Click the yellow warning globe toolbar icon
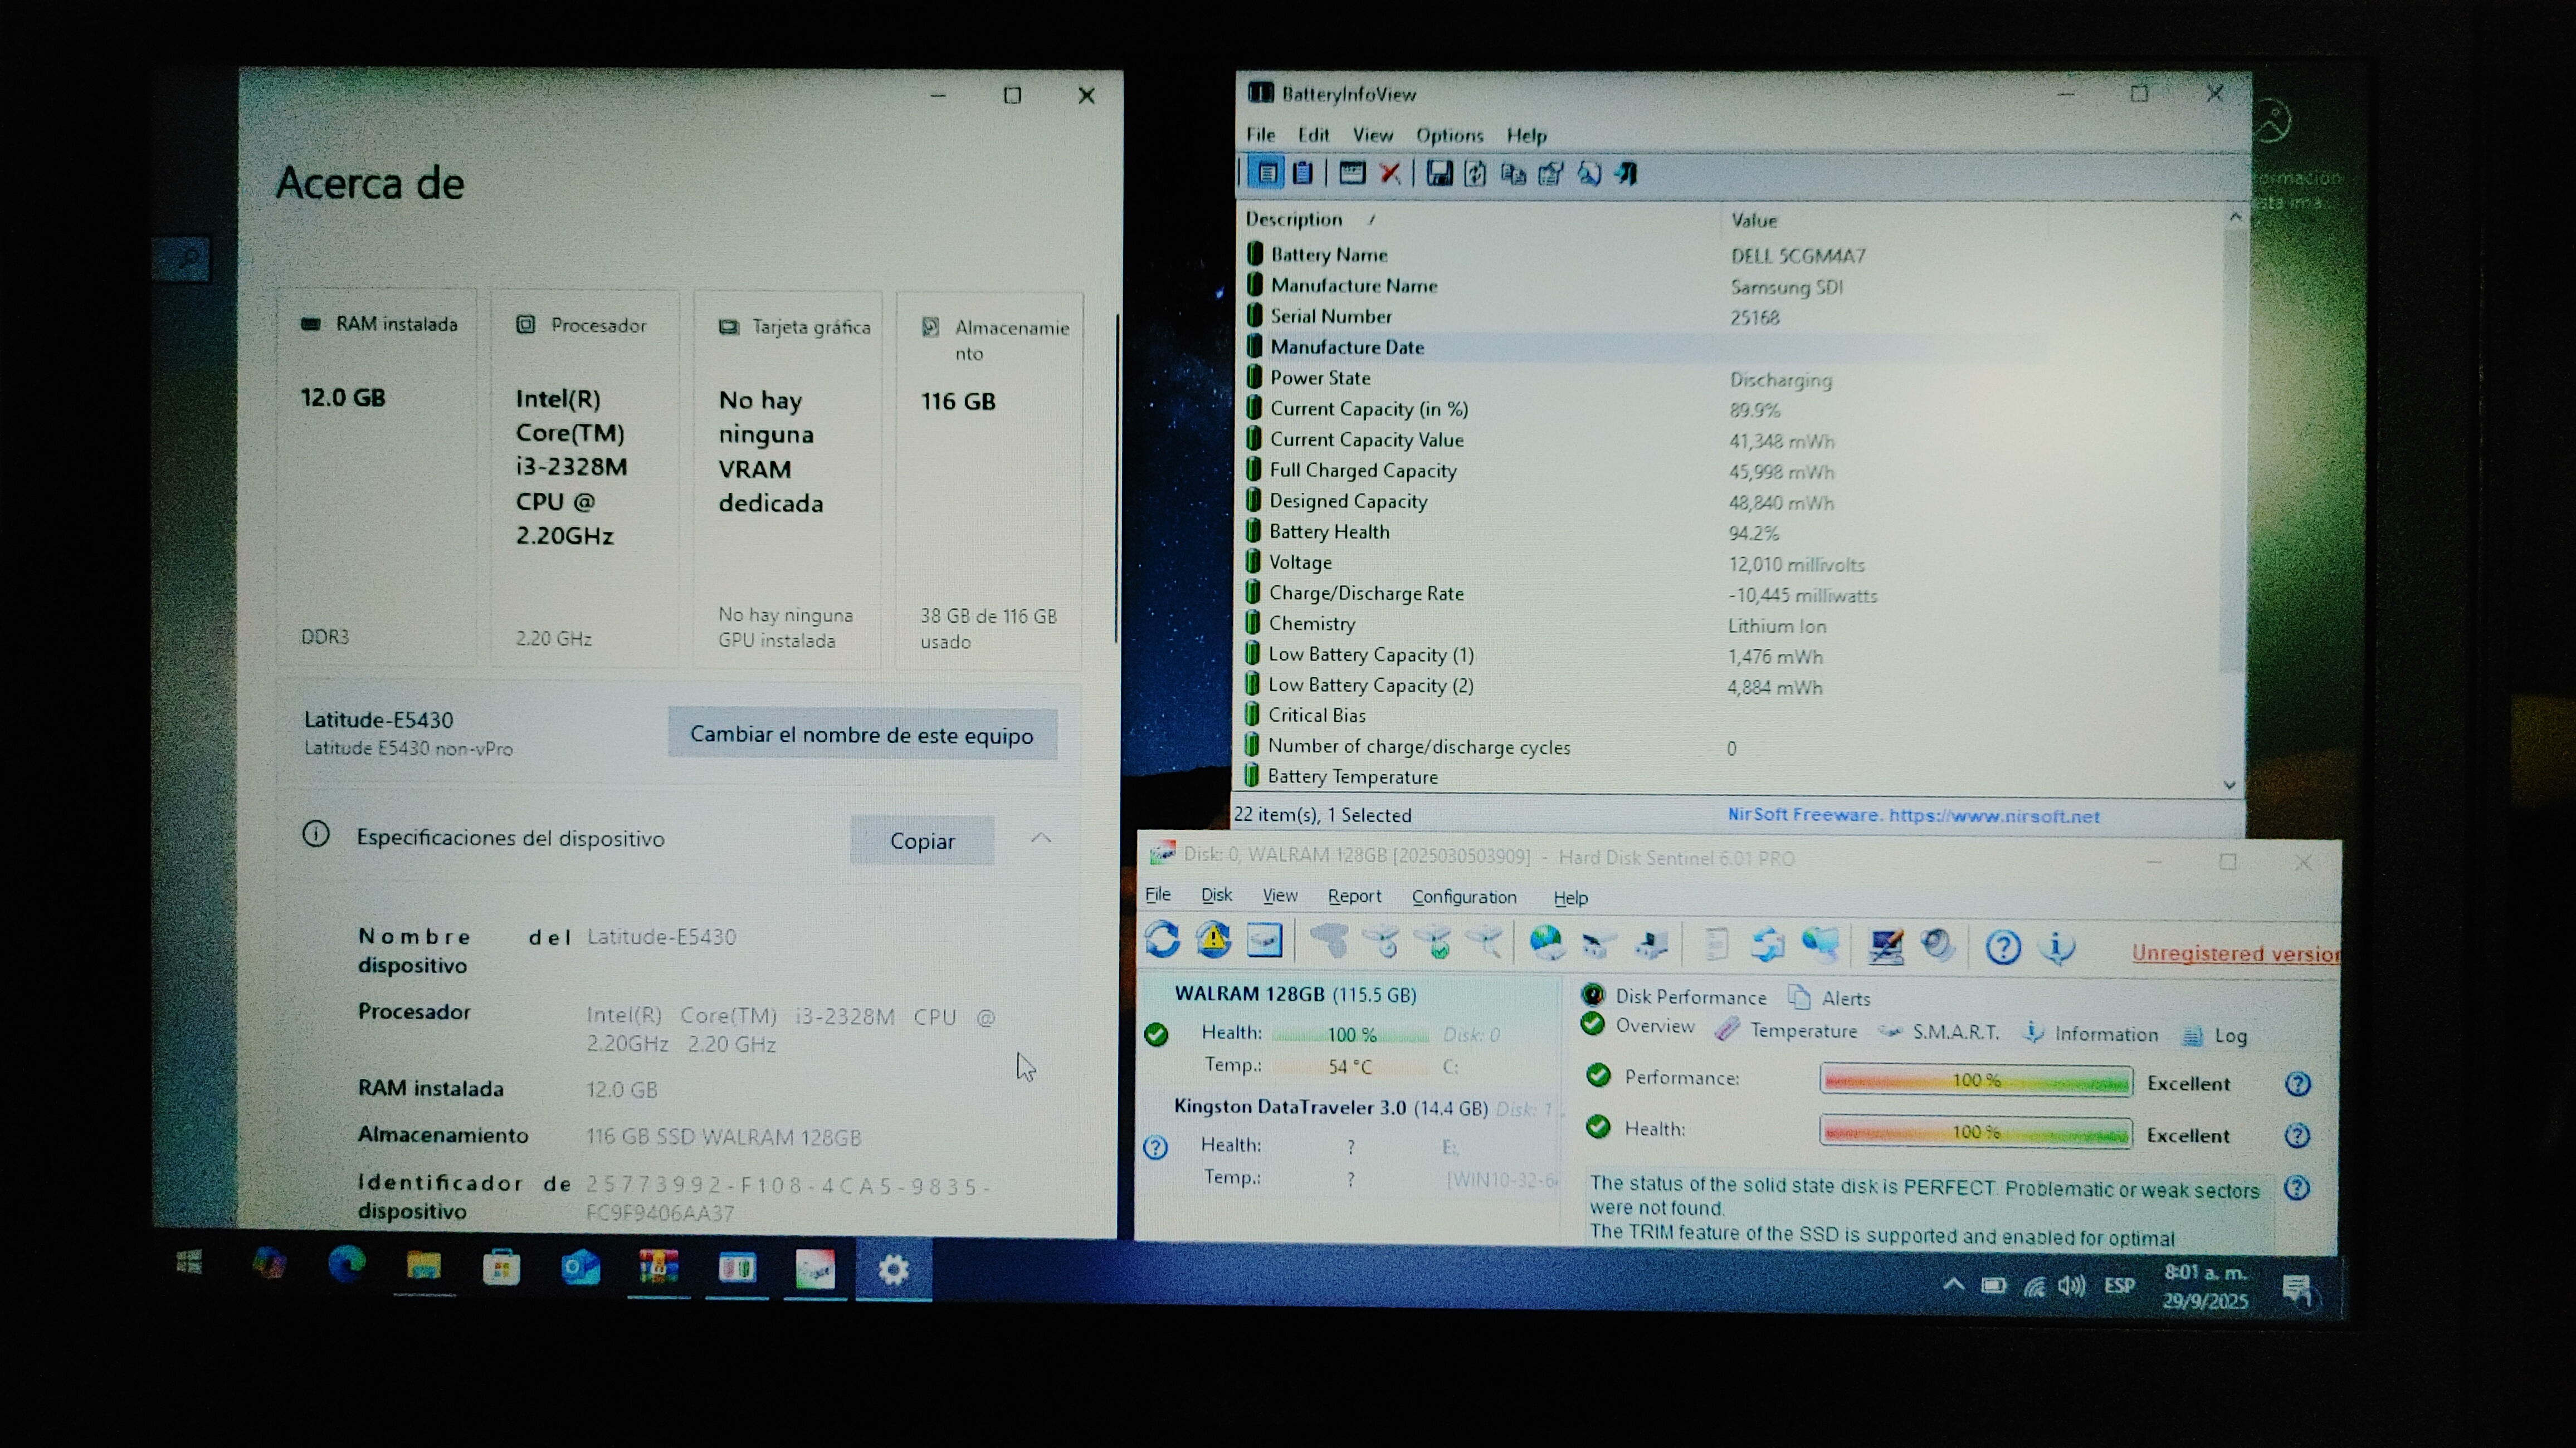The height and width of the screenshot is (1448, 2576). pyautogui.click(x=1213, y=940)
